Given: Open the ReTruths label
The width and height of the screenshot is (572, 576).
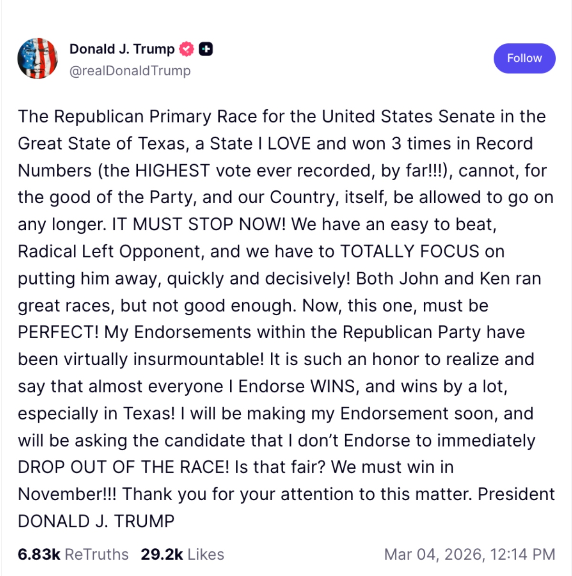Looking at the screenshot, I should coord(97,554).
